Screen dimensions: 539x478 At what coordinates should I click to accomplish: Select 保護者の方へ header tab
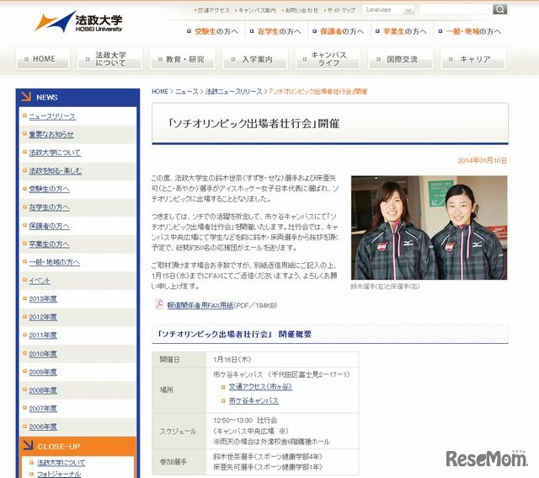point(339,31)
